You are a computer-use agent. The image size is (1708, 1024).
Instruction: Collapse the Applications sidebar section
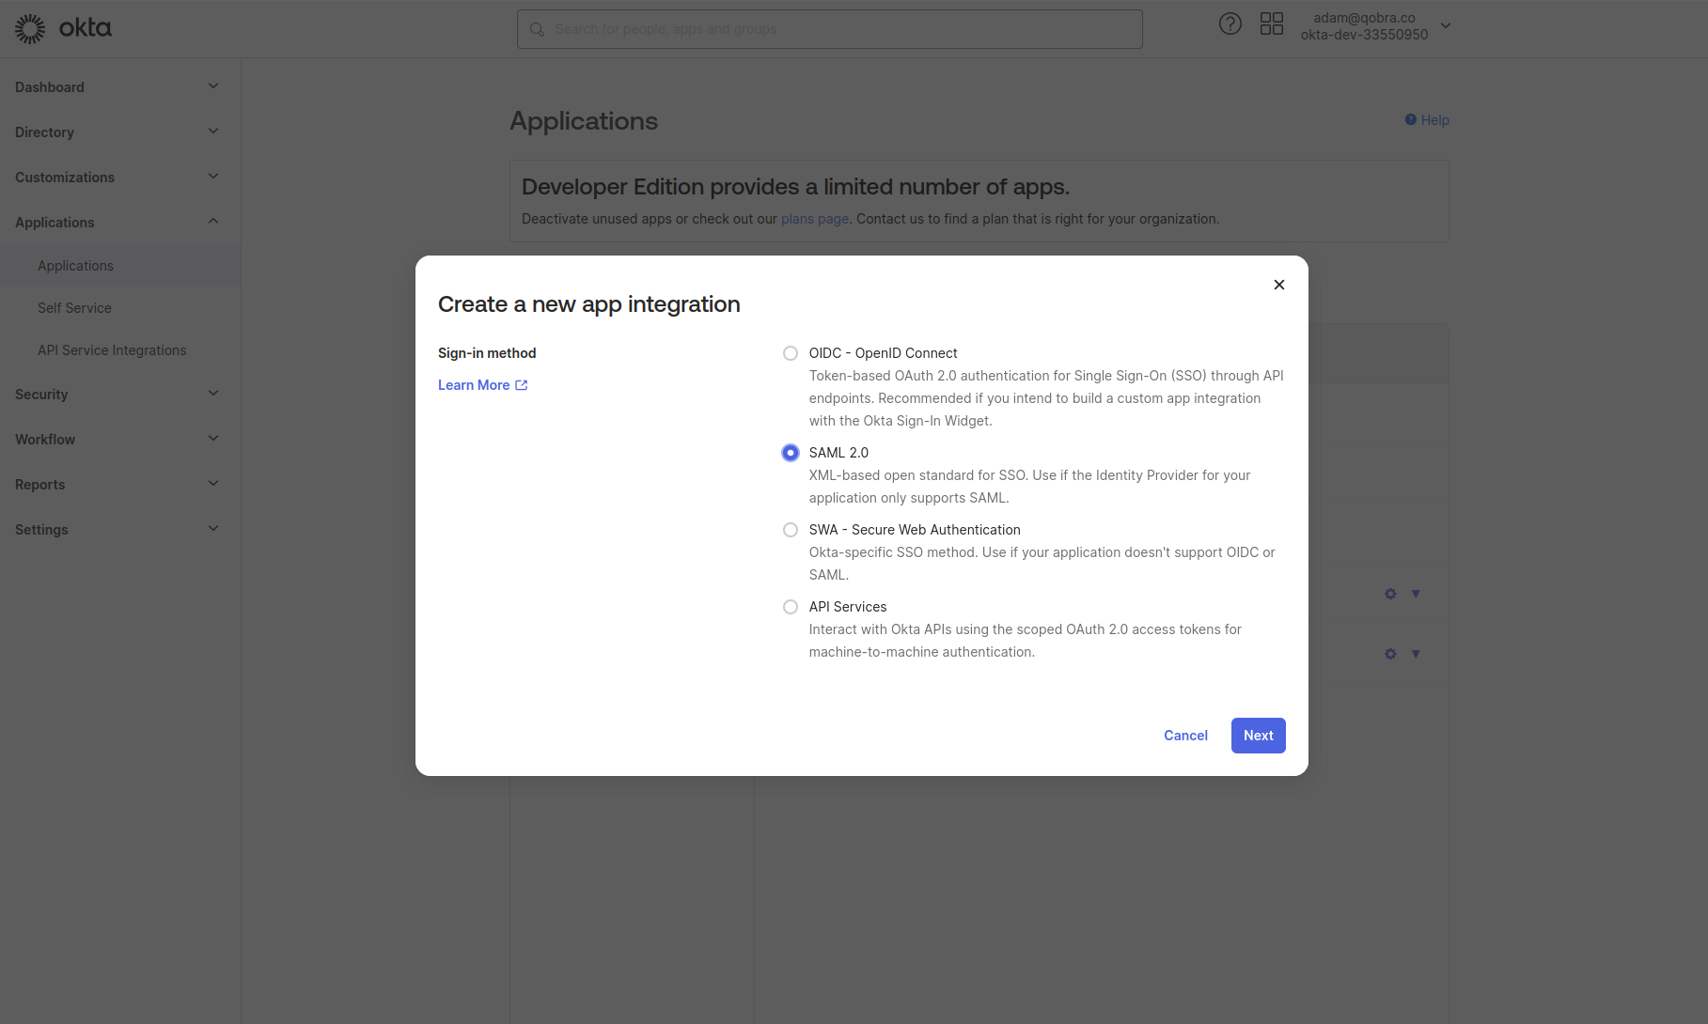120,222
